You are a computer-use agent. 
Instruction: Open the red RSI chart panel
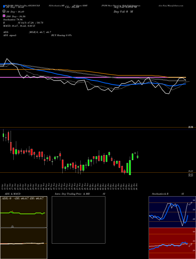172,243
